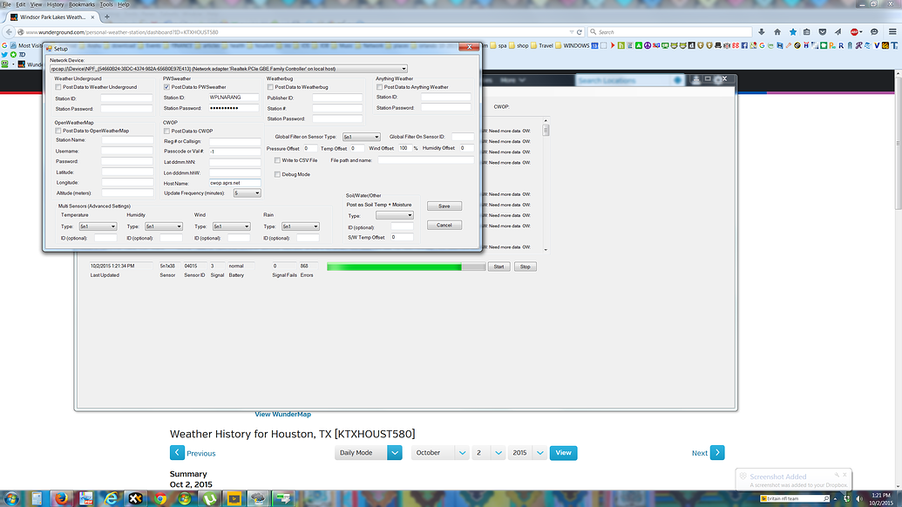Click the reload page icon
Viewport: 902px width, 507px height.
(580, 32)
